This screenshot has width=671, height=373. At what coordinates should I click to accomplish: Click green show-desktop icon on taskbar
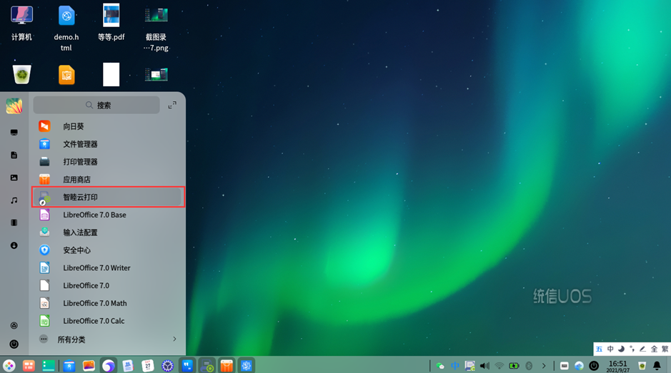(49, 366)
